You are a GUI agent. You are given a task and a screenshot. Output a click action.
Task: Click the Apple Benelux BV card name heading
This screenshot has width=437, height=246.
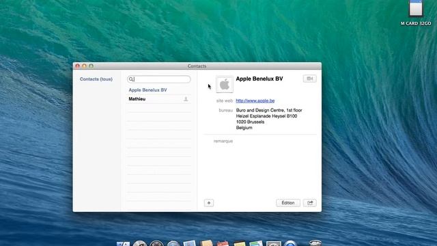(x=259, y=79)
